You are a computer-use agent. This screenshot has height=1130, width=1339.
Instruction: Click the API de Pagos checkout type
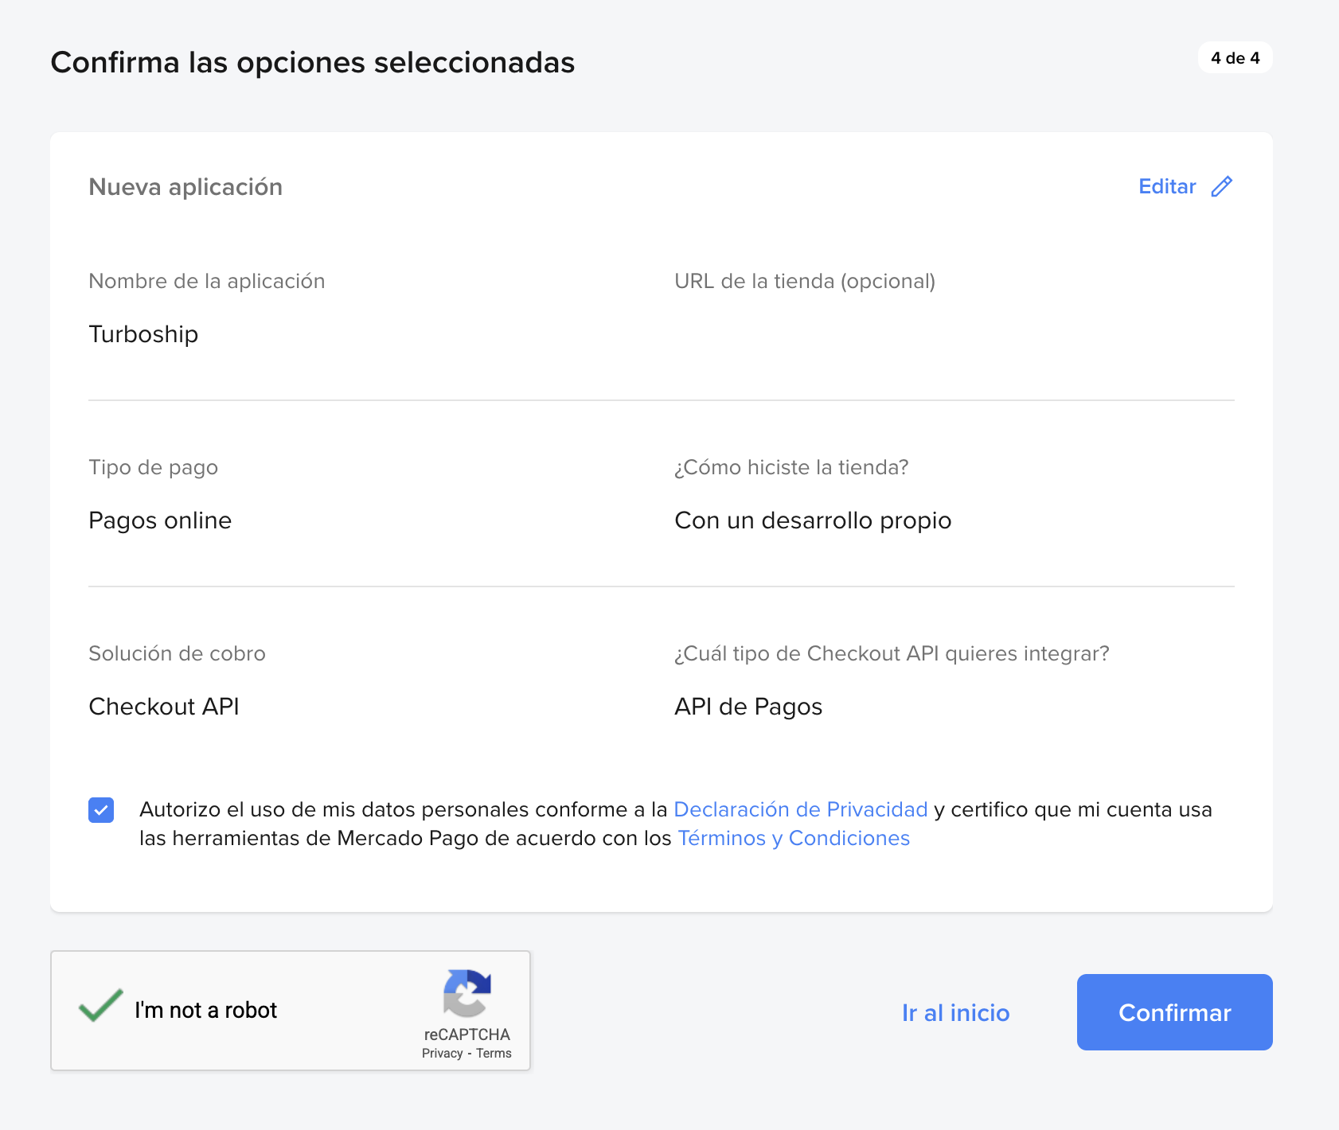click(x=748, y=707)
